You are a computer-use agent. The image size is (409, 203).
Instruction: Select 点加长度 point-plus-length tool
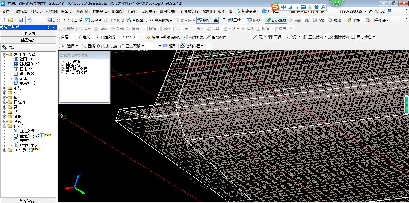108,46
